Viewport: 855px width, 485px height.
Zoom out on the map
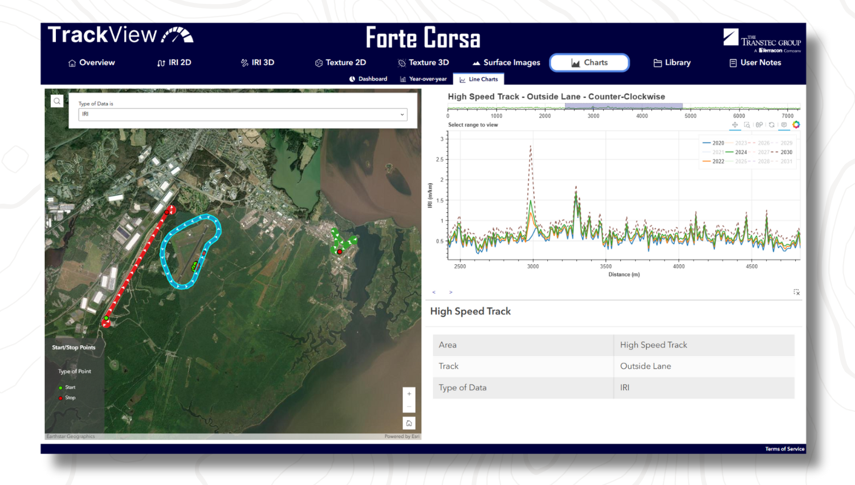coord(409,406)
